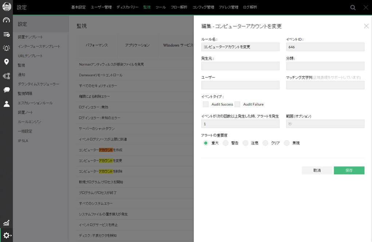
Task: Open the ディスカバリー menu in top navigation
Action: point(127,7)
